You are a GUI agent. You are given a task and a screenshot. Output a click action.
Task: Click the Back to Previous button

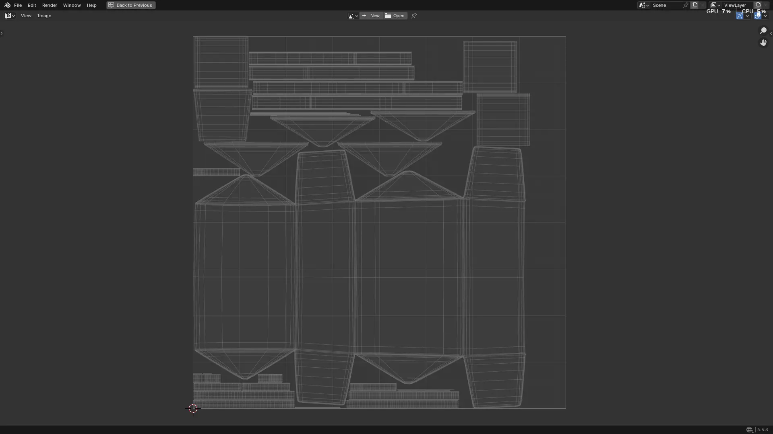[x=131, y=5]
